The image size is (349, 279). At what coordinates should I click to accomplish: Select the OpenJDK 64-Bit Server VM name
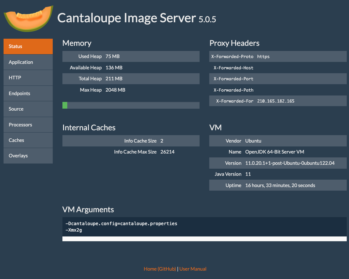(x=275, y=152)
